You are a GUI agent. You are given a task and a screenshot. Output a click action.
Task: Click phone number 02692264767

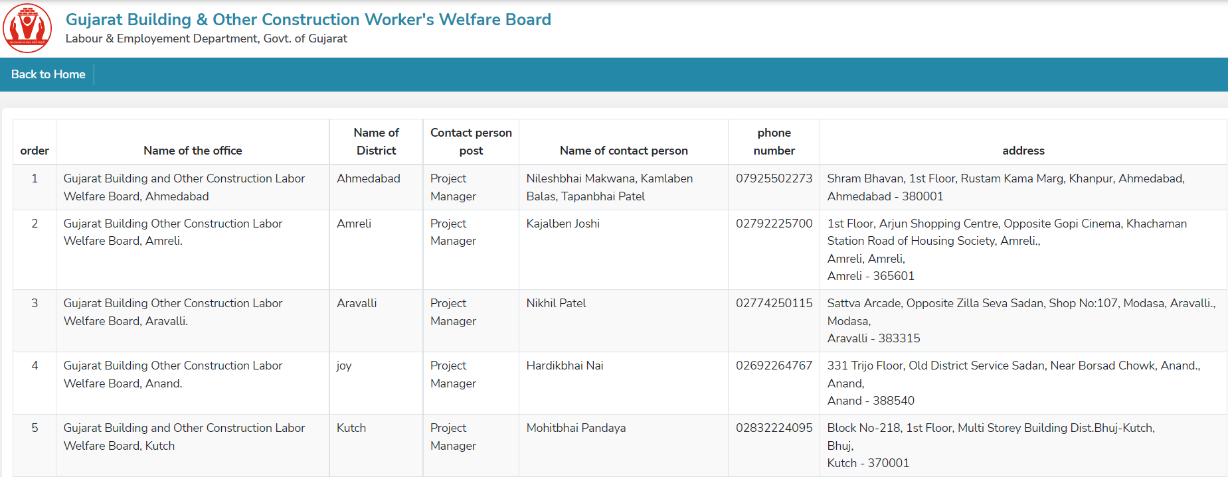[x=774, y=366]
